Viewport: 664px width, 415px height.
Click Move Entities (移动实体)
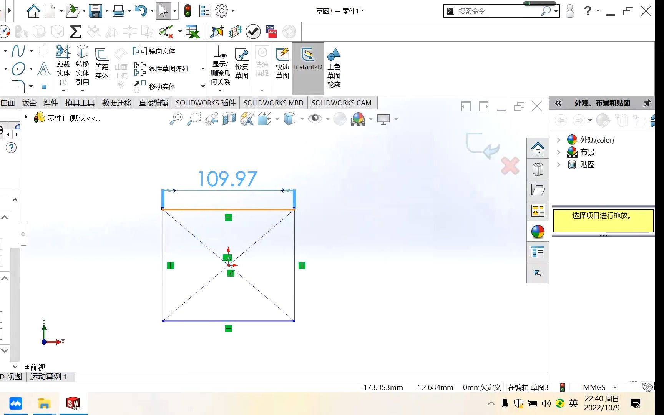pos(154,86)
